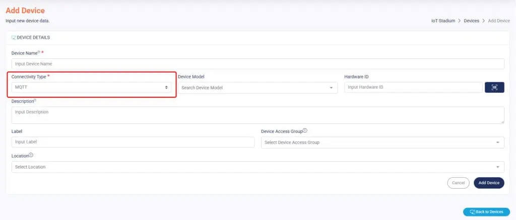Image resolution: width=516 pixels, height=220 pixels.
Task: Focus the Input Device Name field
Action: click(x=257, y=64)
